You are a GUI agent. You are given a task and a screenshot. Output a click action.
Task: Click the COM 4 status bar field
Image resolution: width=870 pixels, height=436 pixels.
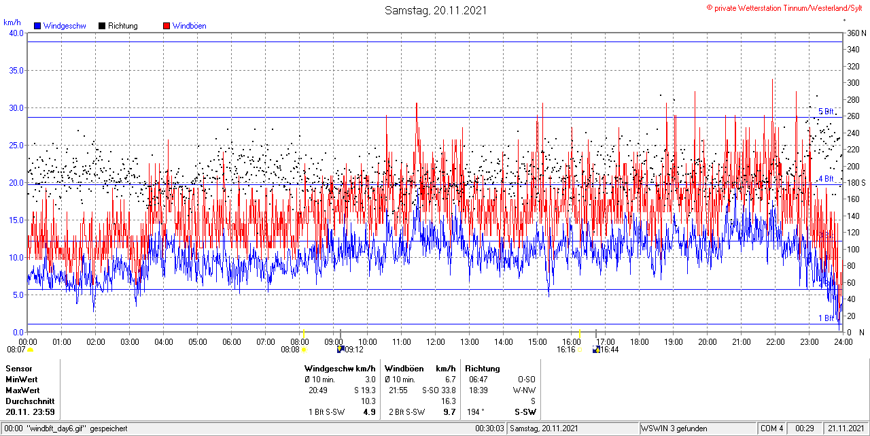(x=772, y=429)
